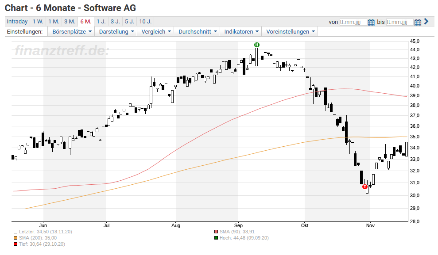The image size is (438, 255).
Task: Click the green Hoch legend swatch
Action: point(216,238)
